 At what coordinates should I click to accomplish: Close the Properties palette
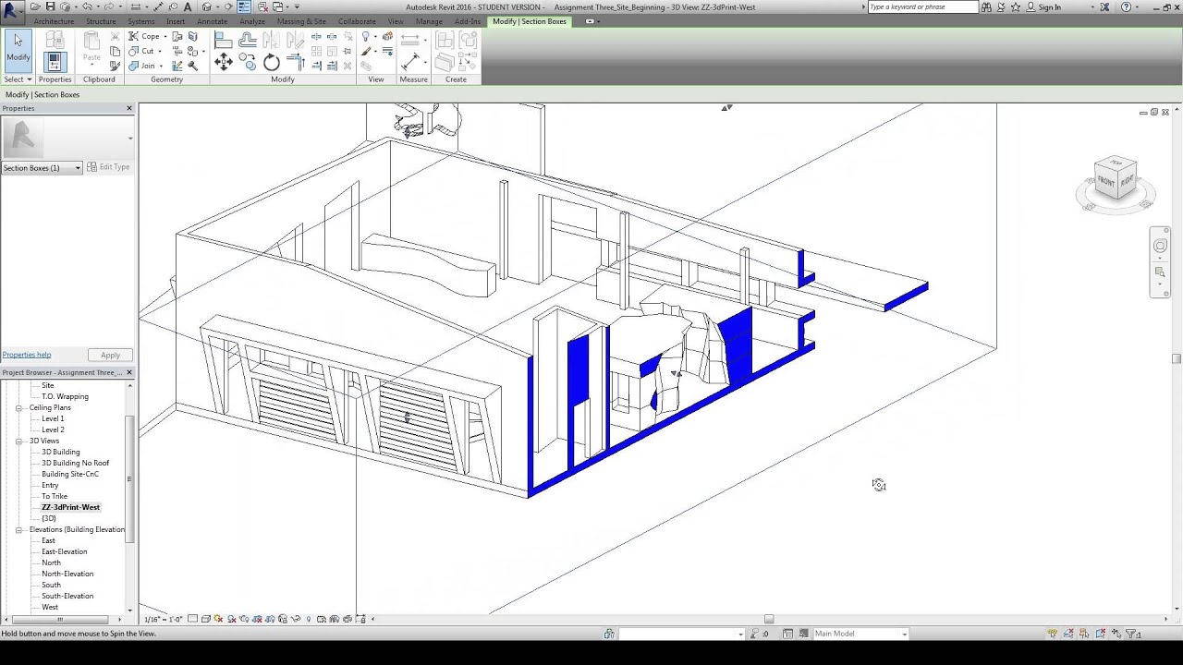click(129, 108)
